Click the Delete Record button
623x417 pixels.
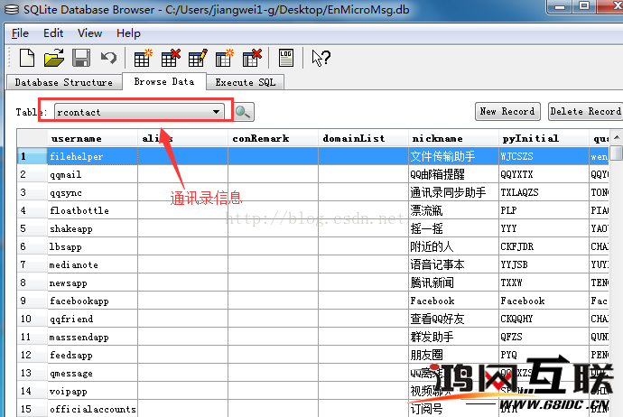(586, 112)
